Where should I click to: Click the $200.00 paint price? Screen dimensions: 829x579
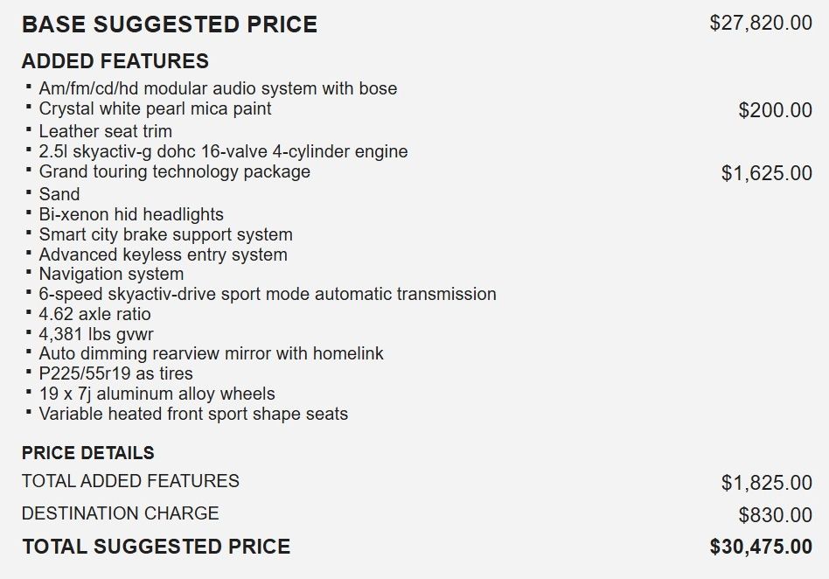(775, 110)
